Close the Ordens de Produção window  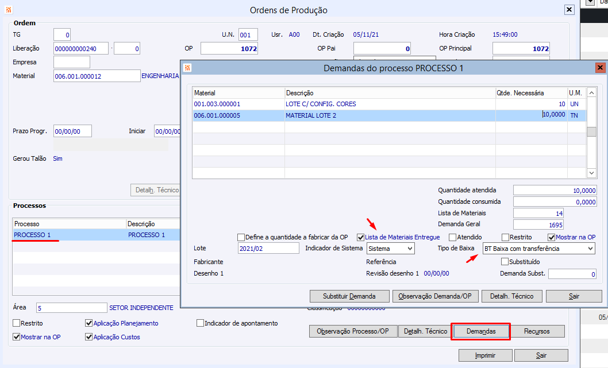point(569,10)
